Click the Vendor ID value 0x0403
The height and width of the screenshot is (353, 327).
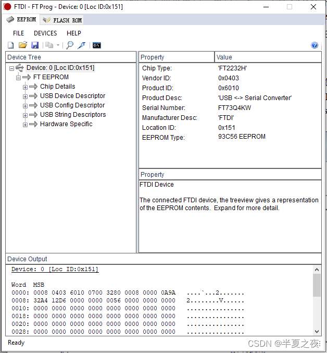[x=229, y=78]
